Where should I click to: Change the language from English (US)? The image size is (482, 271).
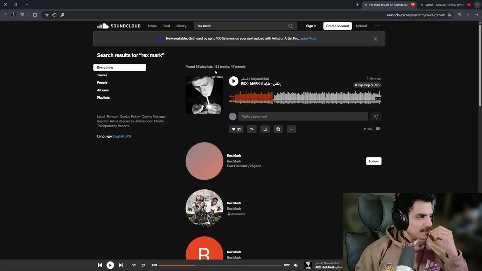point(122,136)
